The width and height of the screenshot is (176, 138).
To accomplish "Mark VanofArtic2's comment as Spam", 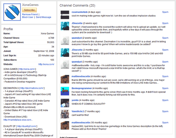I will pos(165,111).
